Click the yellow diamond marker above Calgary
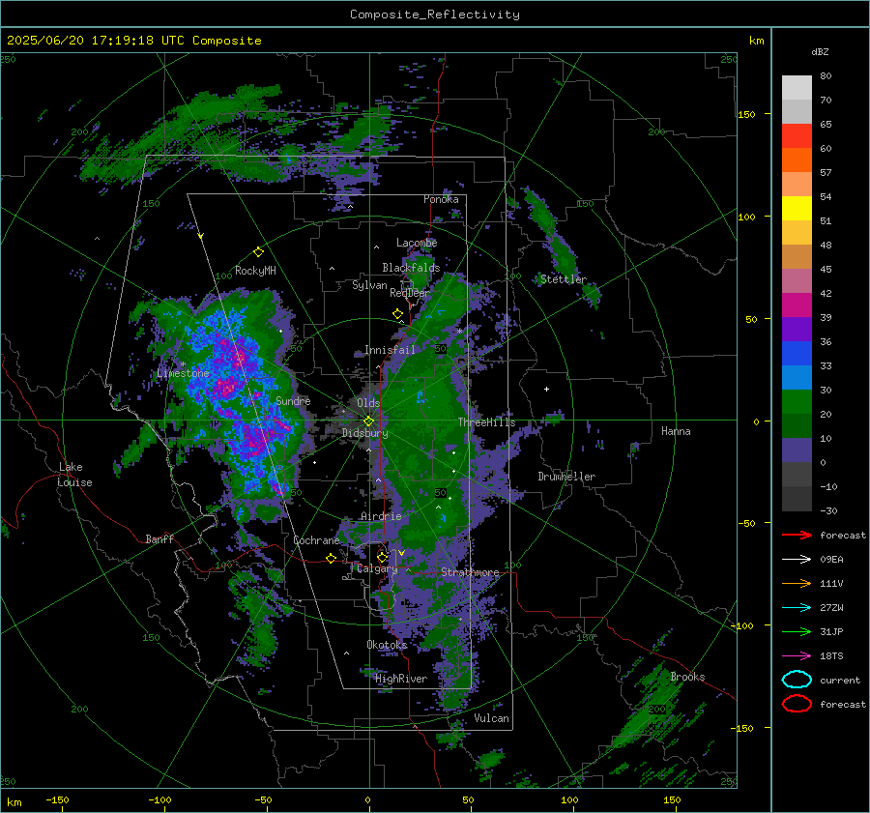This screenshot has height=813, width=870. (382, 557)
